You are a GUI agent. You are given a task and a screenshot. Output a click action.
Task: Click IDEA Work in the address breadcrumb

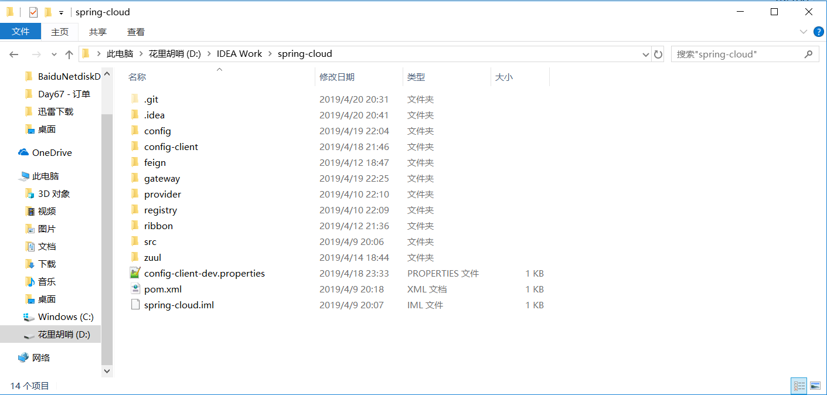click(x=240, y=54)
